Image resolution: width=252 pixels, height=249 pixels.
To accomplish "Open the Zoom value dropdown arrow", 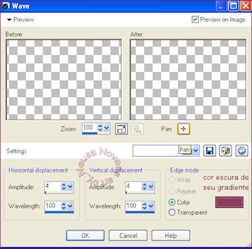I will point(107,127).
